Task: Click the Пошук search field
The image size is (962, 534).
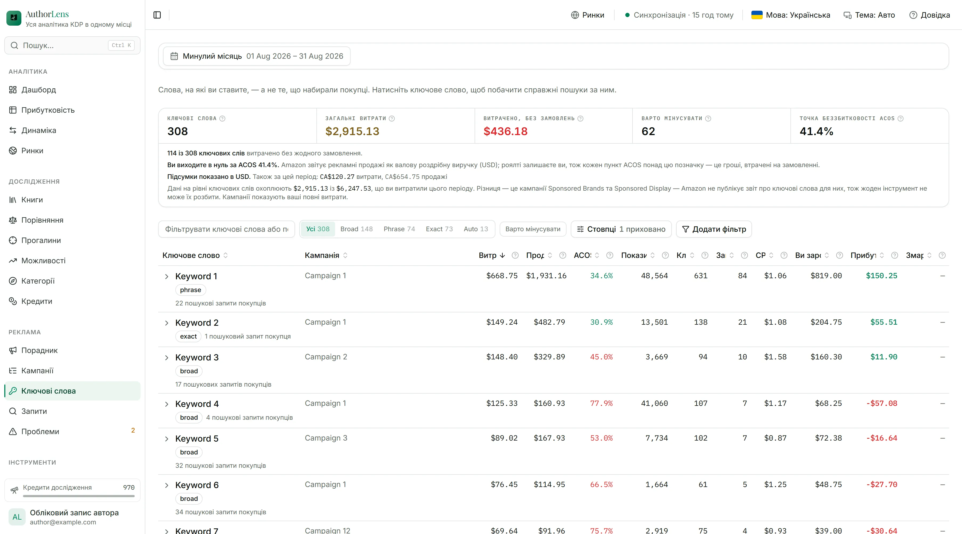Action: tap(72, 45)
